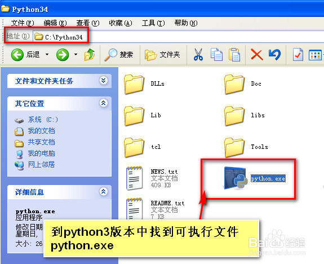Select the README.txt file icon
The width and height of the screenshot is (324, 264).
click(x=134, y=209)
